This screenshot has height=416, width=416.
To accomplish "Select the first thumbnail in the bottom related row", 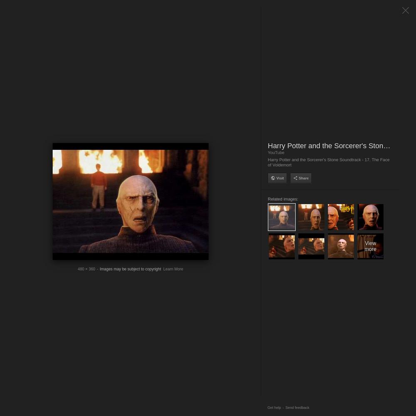I will click(282, 246).
